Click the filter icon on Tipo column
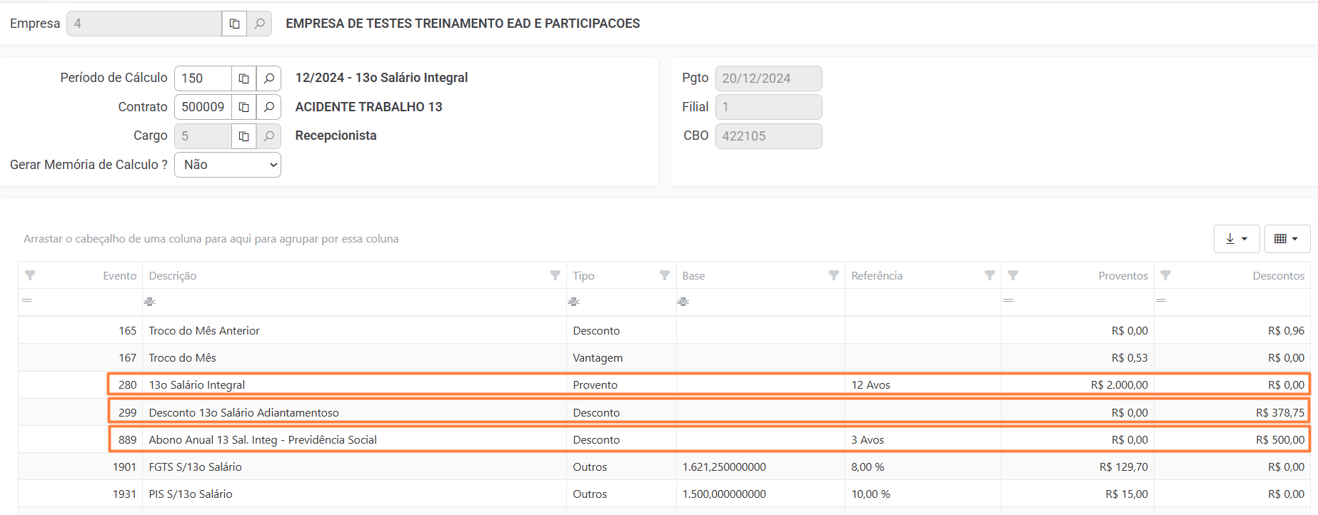Screen dimensions: 1318x515 point(664,275)
